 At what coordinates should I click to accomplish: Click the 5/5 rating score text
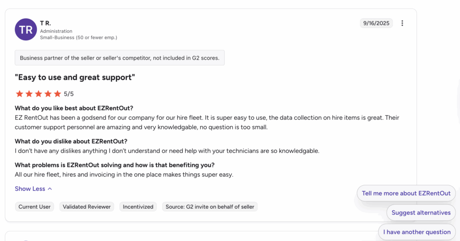pyautogui.click(x=69, y=94)
